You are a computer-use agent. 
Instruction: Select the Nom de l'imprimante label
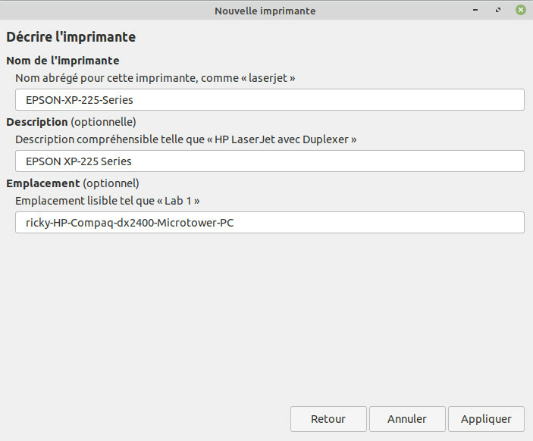[x=63, y=61]
